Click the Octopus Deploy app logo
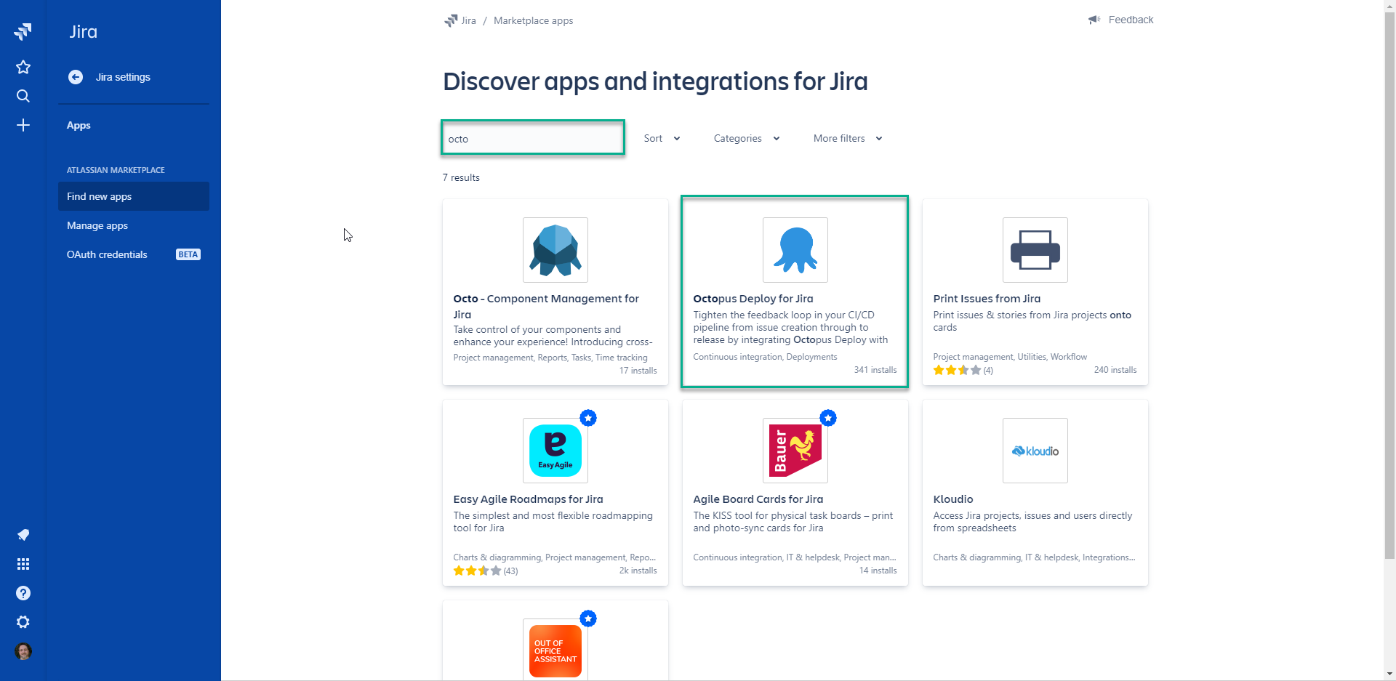The width and height of the screenshot is (1396, 681). point(795,249)
